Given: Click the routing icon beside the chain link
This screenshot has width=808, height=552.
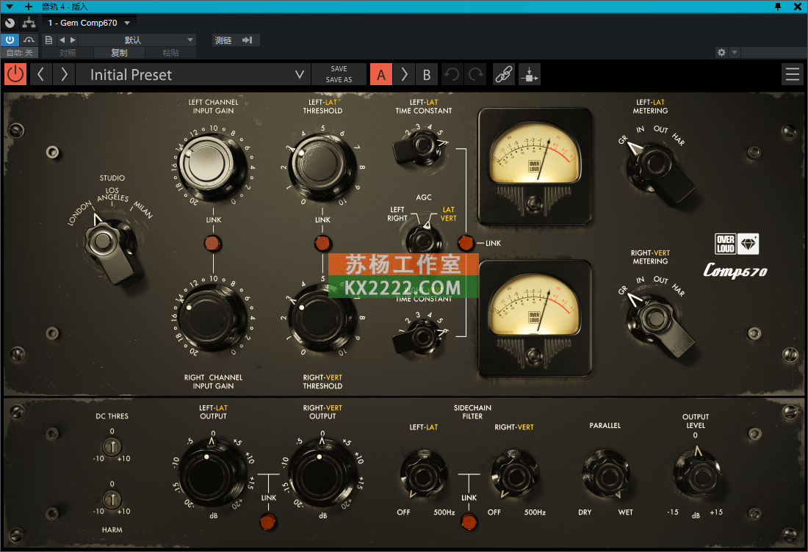Looking at the screenshot, I should 529,74.
